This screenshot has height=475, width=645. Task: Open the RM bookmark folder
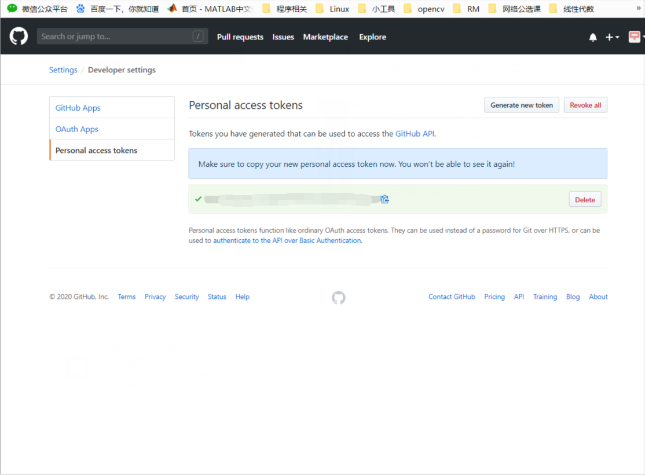pos(466,9)
